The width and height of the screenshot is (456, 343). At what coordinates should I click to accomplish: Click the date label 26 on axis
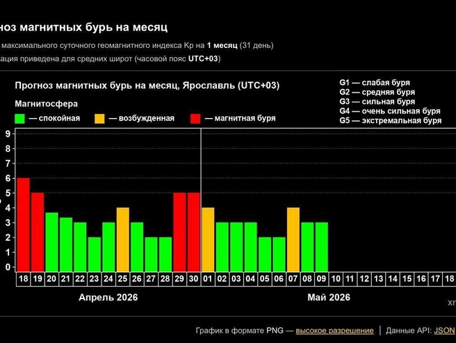[x=137, y=279]
